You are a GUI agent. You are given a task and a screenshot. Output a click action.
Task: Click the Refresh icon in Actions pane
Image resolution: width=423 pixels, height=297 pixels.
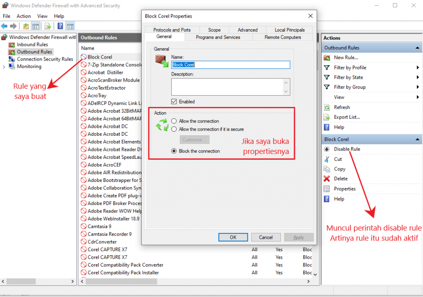pyautogui.click(x=327, y=107)
